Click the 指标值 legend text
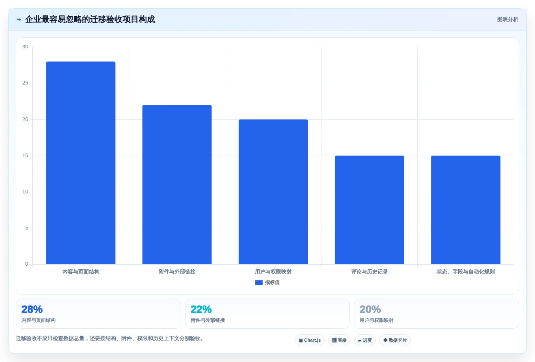535x362 pixels. point(272,283)
